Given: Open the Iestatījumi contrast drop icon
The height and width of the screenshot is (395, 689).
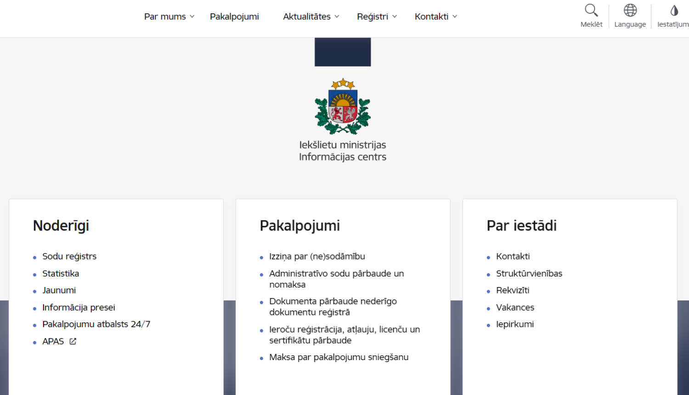Looking at the screenshot, I should [x=674, y=10].
